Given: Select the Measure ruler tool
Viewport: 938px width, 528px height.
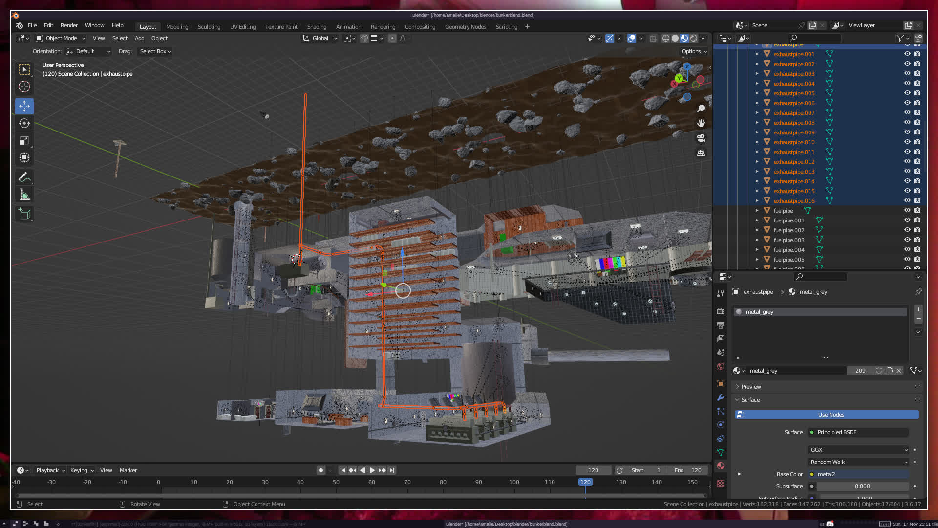Looking at the screenshot, I should 24,195.
